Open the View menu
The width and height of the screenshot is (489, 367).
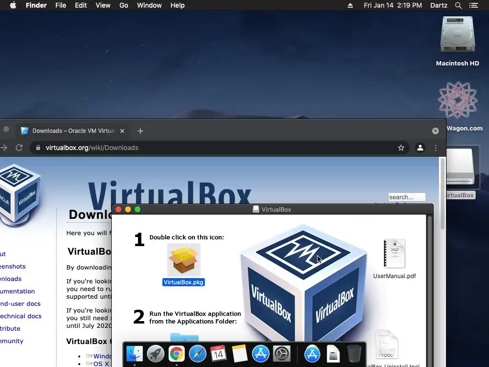coord(103,5)
